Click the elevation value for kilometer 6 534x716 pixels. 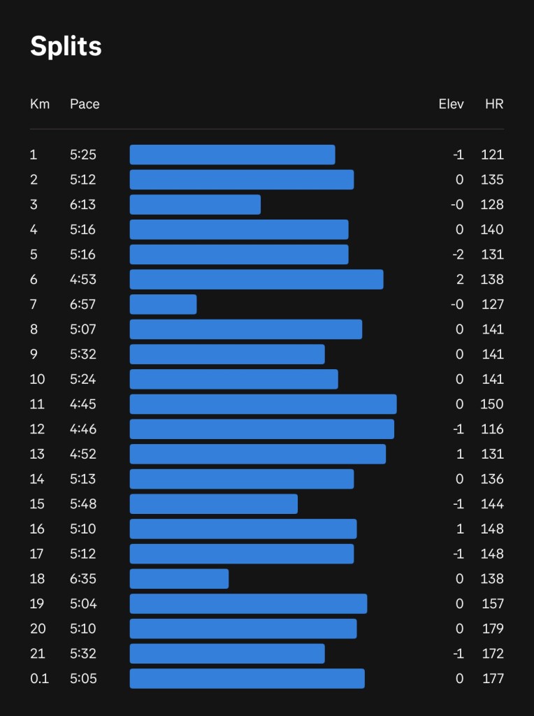pyautogui.click(x=459, y=280)
